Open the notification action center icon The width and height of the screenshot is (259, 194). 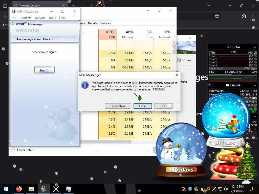click(x=251, y=189)
